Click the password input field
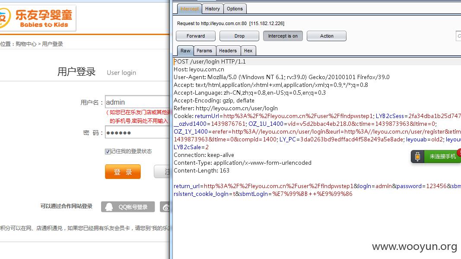The height and width of the screenshot is (259, 461). pyautogui.click(x=137, y=132)
